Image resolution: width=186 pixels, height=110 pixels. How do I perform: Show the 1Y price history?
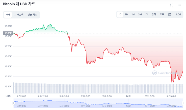tap(147, 14)
